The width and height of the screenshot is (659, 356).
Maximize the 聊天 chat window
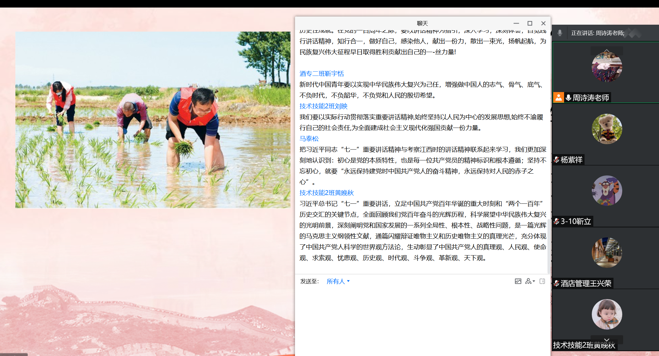coord(530,23)
